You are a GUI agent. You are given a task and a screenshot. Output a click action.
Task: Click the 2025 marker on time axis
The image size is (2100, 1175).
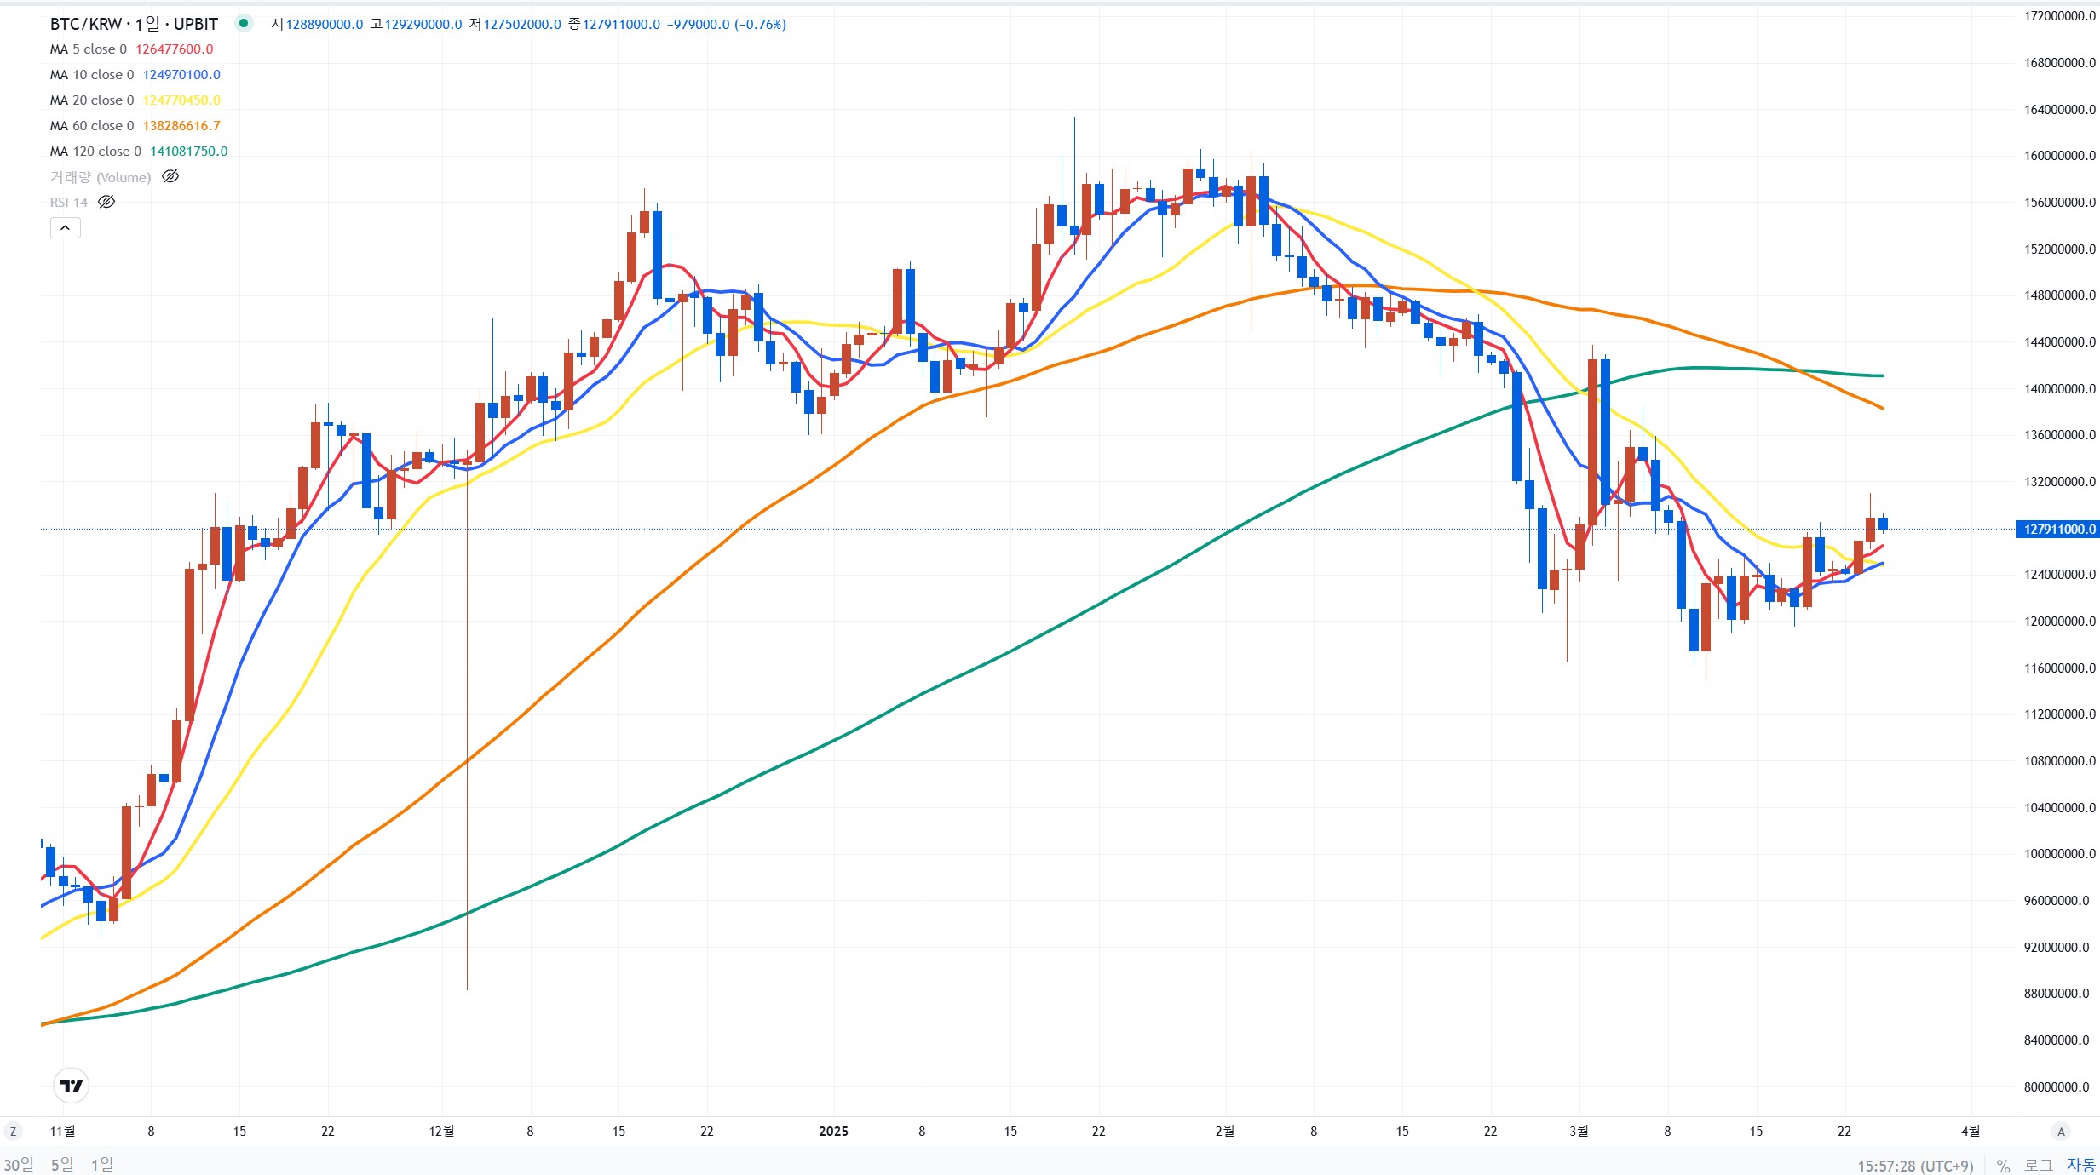click(833, 1132)
